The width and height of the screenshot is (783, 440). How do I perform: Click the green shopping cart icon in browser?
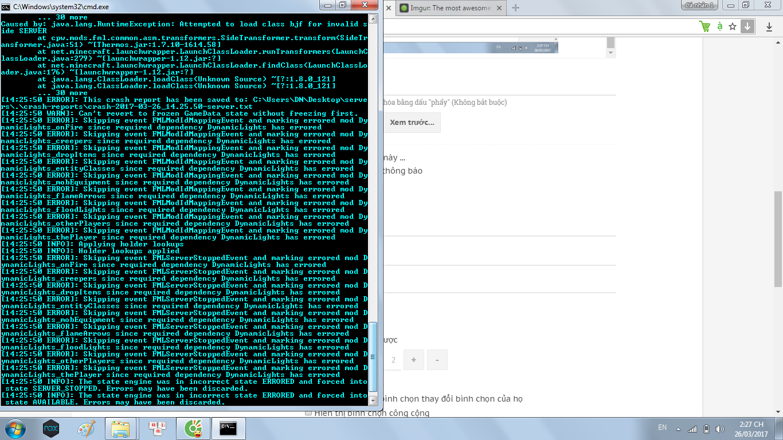tap(704, 26)
